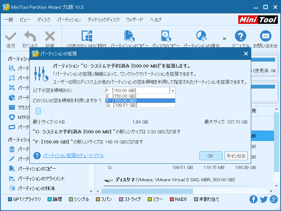281x211 pixels.
Task: Click the dialog help question mark icon
Action: (37, 155)
